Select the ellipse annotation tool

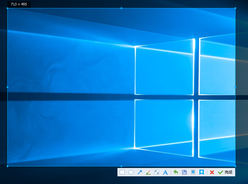131,172
